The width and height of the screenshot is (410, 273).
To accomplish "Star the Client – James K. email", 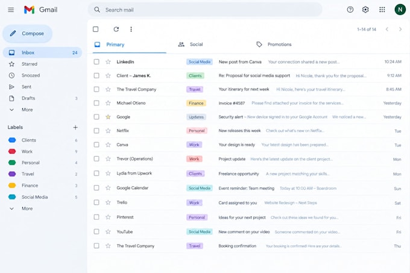I will coord(108,75).
